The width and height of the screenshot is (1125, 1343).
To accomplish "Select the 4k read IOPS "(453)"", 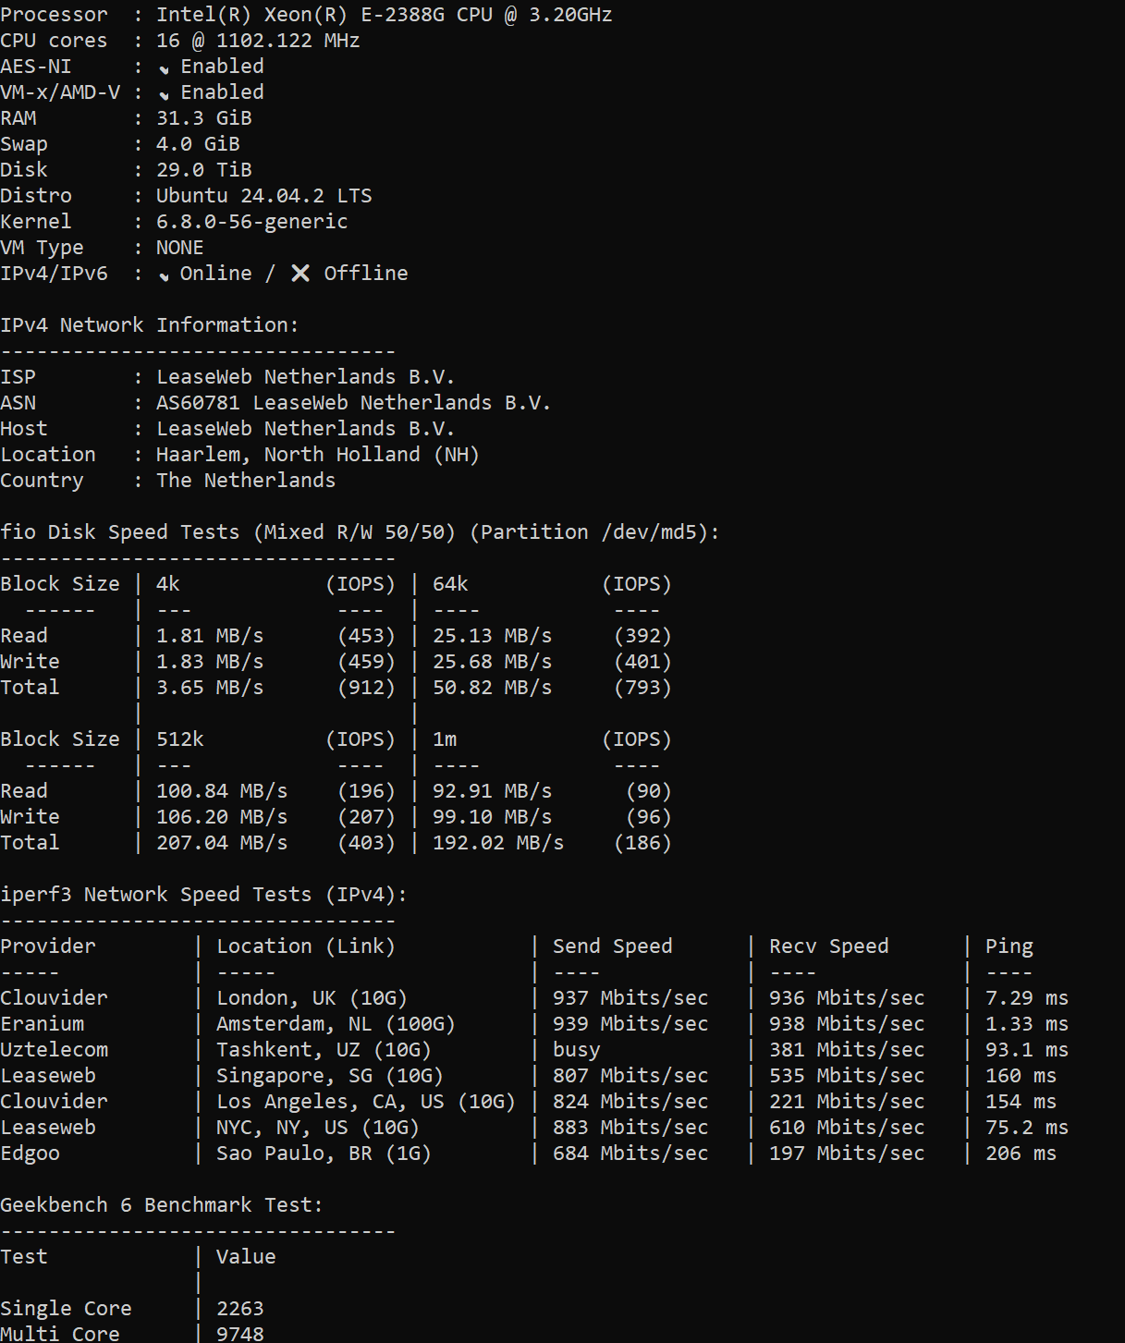I will pyautogui.click(x=366, y=636).
